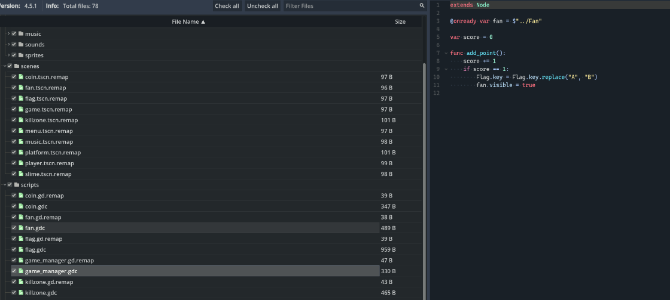670x300 pixels.
Task: Click the file list vertical scrollbar
Action: click(425, 179)
